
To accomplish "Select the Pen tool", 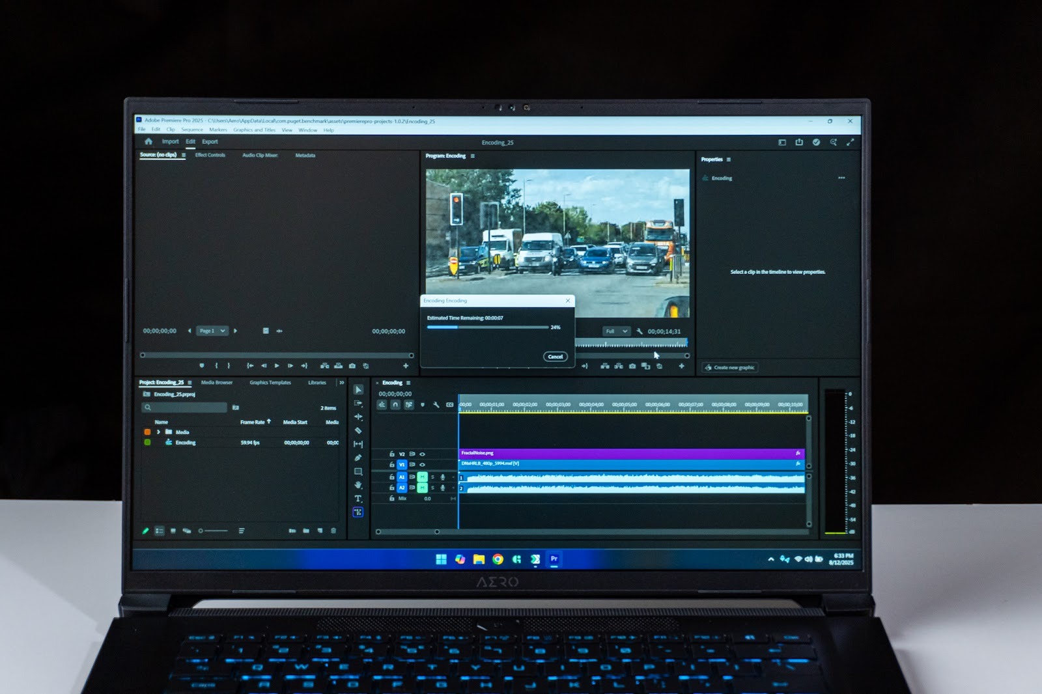I will click(x=358, y=458).
